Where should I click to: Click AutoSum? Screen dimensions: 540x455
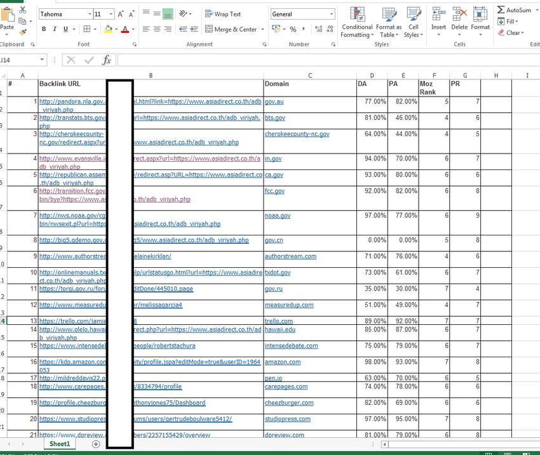point(514,10)
